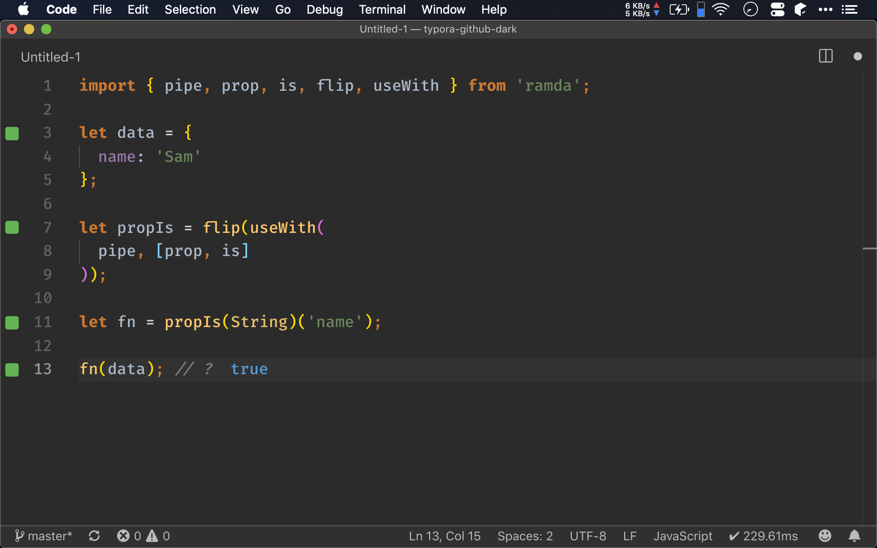Click String argument on line 11
This screenshot has width=877, height=548.
259,322
